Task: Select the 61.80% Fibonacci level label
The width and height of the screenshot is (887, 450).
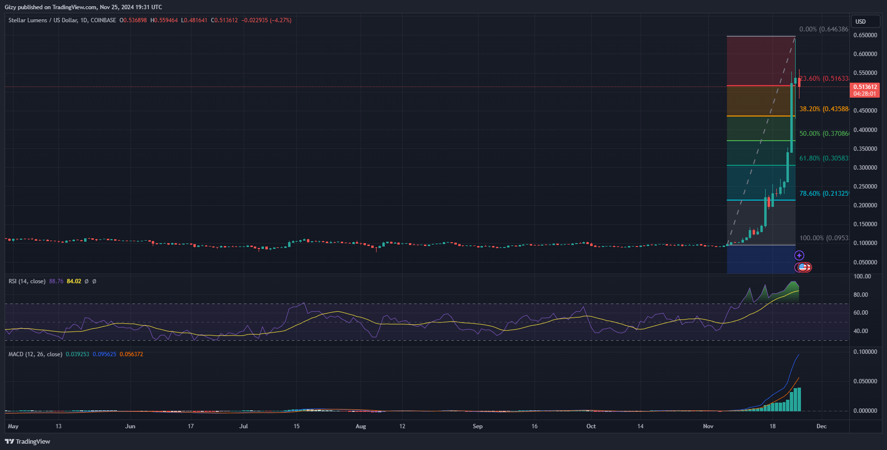Action: click(x=824, y=158)
